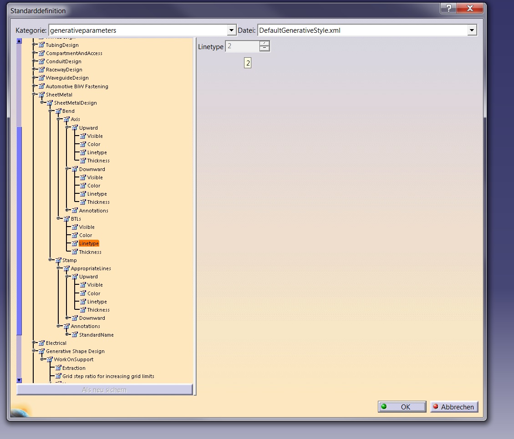This screenshot has width=514, height=439.
Task: Select Linetype under Axis Downward
Action: point(97,194)
